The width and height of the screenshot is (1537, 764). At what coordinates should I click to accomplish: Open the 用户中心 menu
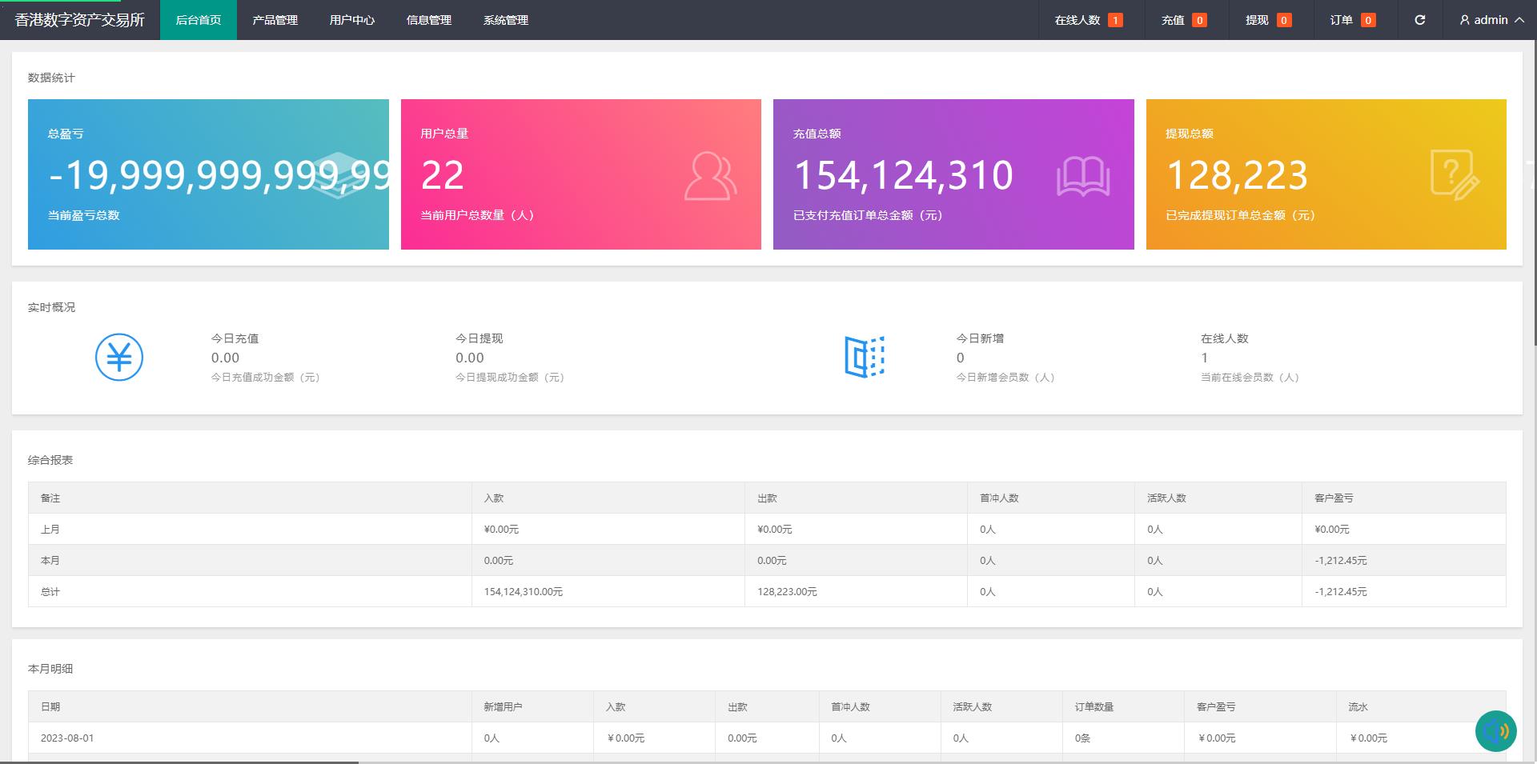coord(351,20)
